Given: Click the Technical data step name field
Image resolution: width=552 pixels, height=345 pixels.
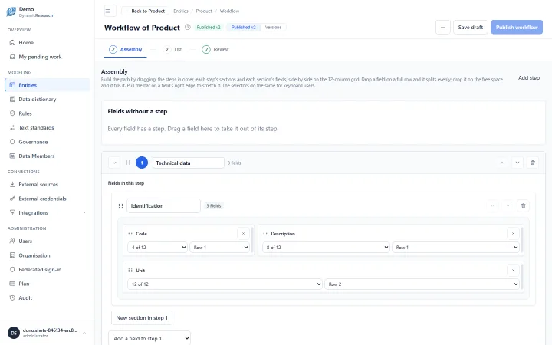Looking at the screenshot, I should tap(189, 163).
